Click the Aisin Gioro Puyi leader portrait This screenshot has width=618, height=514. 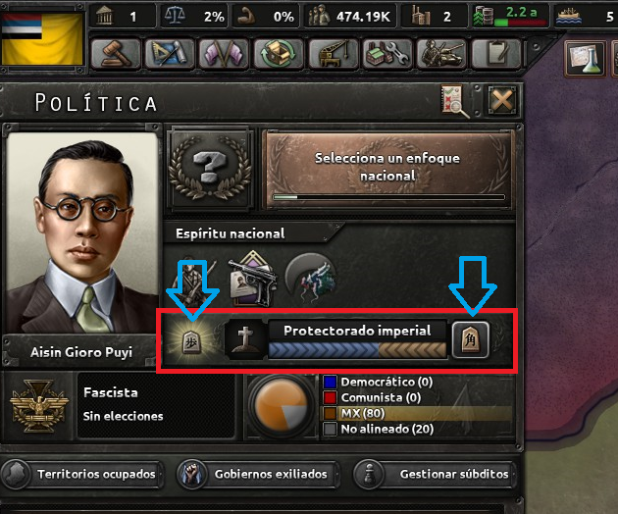[82, 232]
